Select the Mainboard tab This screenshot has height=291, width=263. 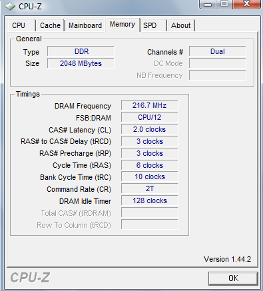click(x=85, y=25)
